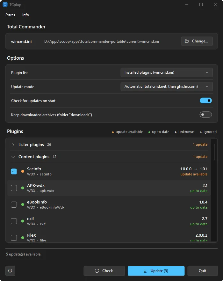
Task: Click APK-wdx version number 2.1
Action: (x=205, y=186)
